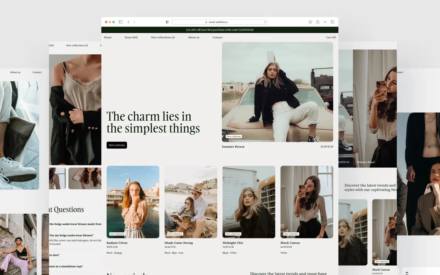This screenshot has height=275, width=440.
Task: Open the Radiant Citrus product photo
Action: click(133, 202)
